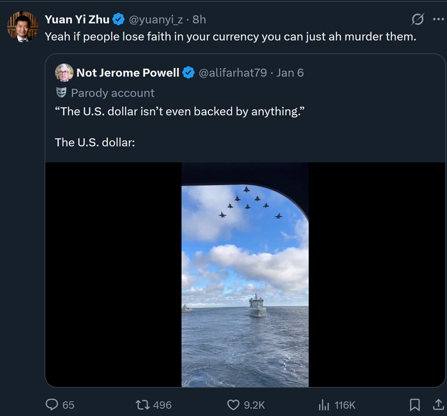Click the Not Jerome Powell name
Image resolution: width=447 pixels, height=416 pixels.
(127, 73)
